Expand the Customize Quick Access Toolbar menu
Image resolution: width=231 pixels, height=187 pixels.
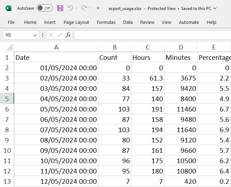pyautogui.click(x=98, y=8)
